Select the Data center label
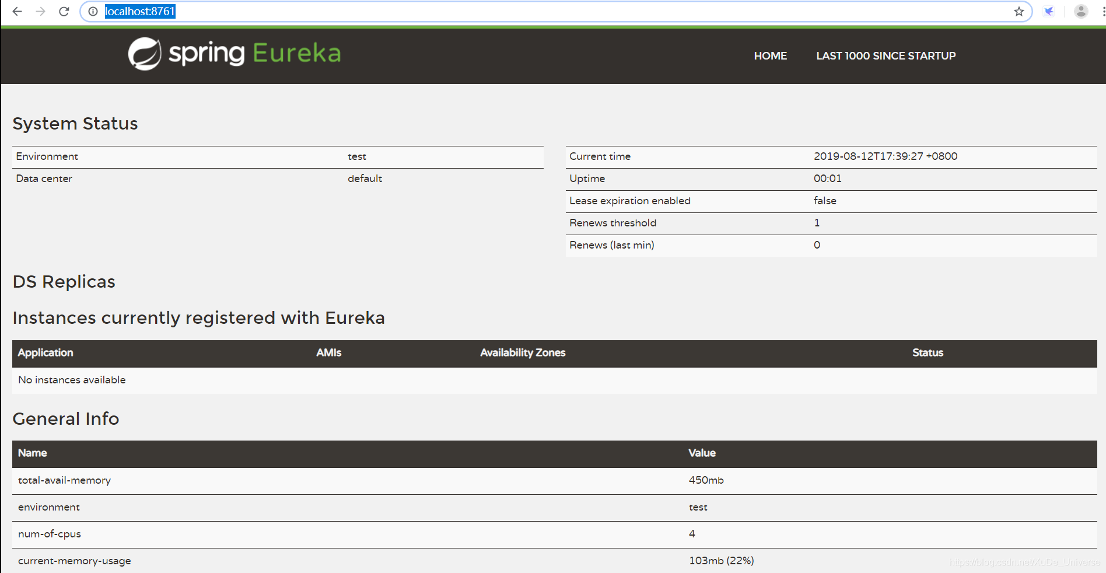1106x573 pixels. point(44,179)
